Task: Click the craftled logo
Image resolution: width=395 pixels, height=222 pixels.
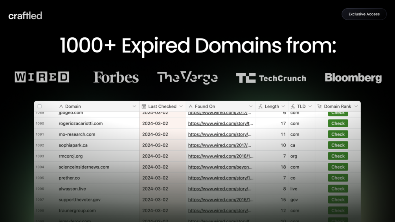Action: pos(25,16)
